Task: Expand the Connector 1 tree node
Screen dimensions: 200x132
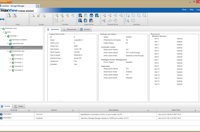Action: click(x=10, y=63)
